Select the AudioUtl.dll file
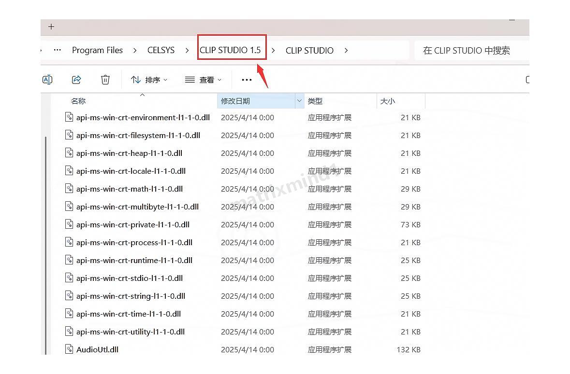The image size is (570, 374). [x=97, y=350]
